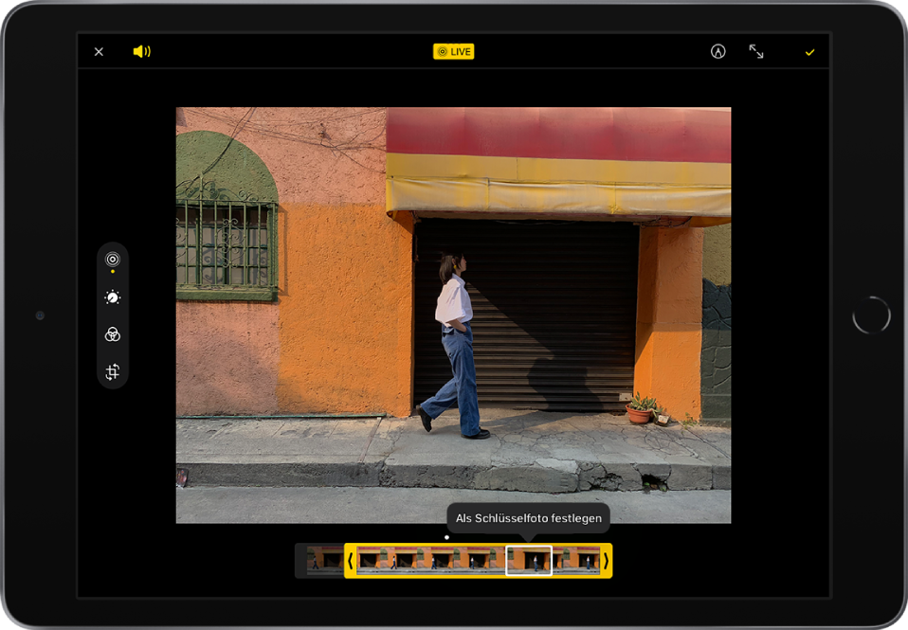Cancel editing with the X icon

(x=99, y=52)
